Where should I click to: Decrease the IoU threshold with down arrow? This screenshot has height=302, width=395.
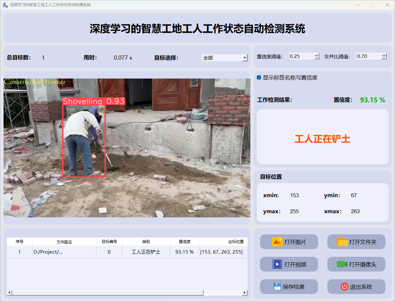[384, 58]
